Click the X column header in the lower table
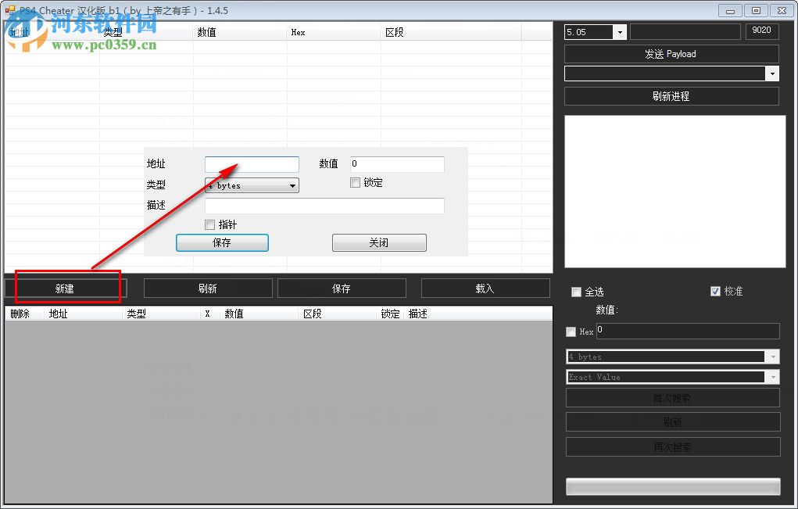The height and width of the screenshot is (509, 798). click(x=210, y=314)
